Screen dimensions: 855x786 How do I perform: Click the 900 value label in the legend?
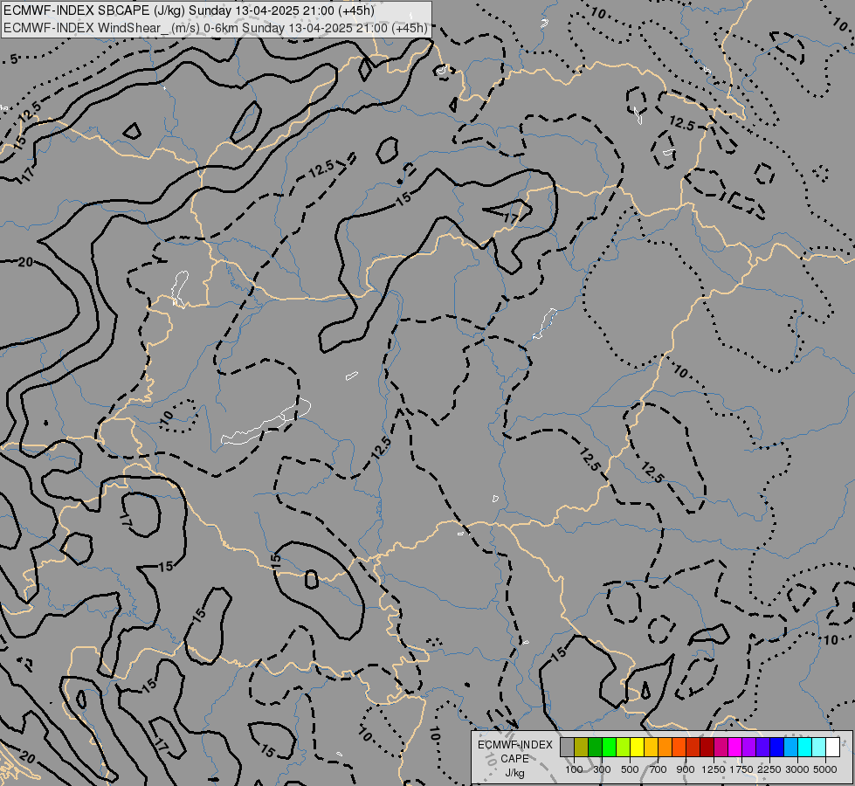click(686, 769)
